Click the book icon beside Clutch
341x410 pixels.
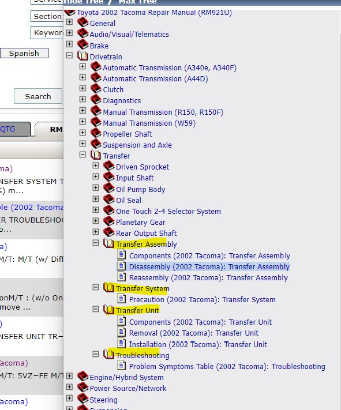coord(96,89)
